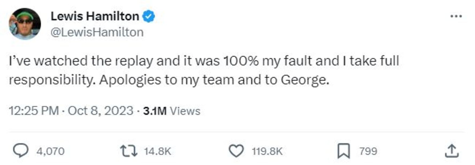Click the 119.8K likes count
This screenshot has height=165, width=475.
[267, 151]
